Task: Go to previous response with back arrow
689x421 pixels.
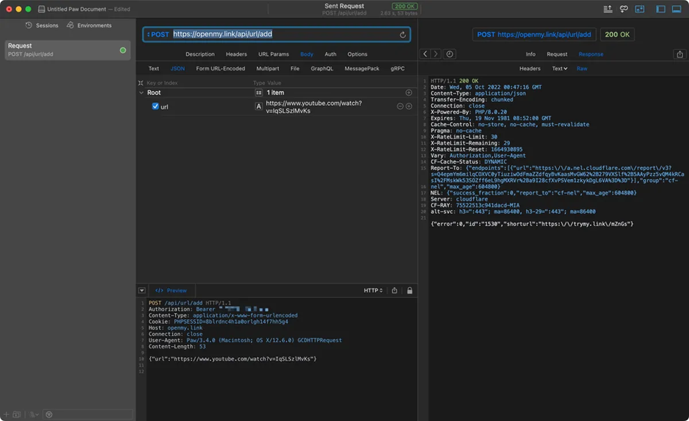Action: pyautogui.click(x=425, y=54)
